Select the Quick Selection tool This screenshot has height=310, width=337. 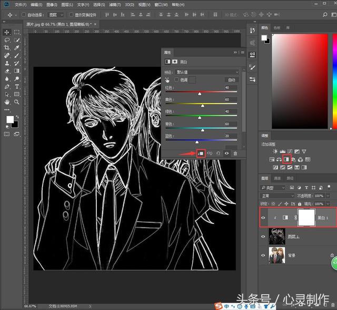click(x=17, y=40)
